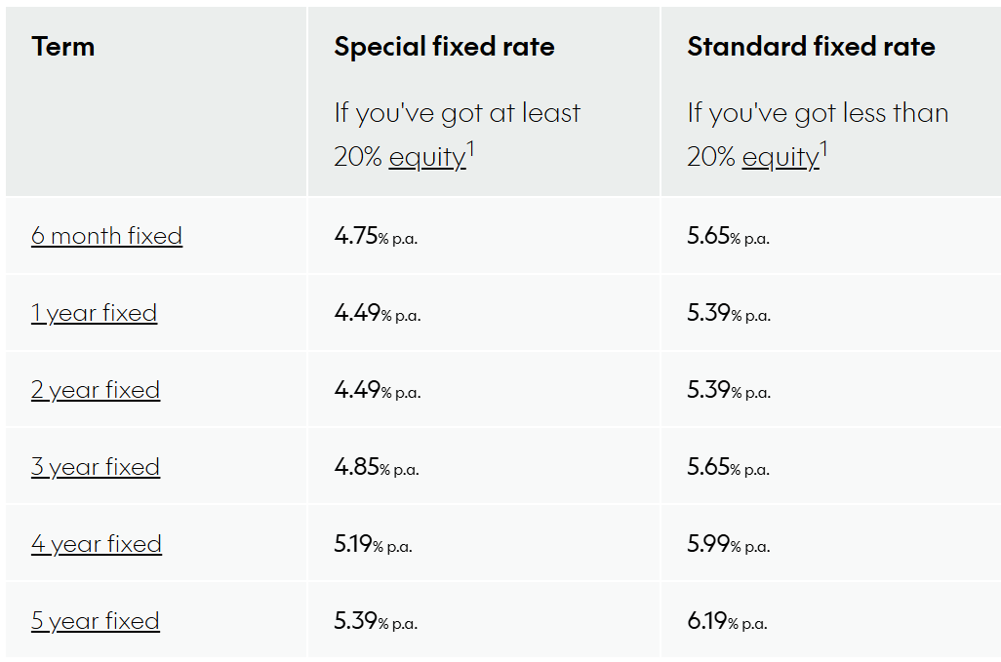The height and width of the screenshot is (662, 1001).
Task: Click the 4.49% special rate for 1 year
Action: click(377, 314)
